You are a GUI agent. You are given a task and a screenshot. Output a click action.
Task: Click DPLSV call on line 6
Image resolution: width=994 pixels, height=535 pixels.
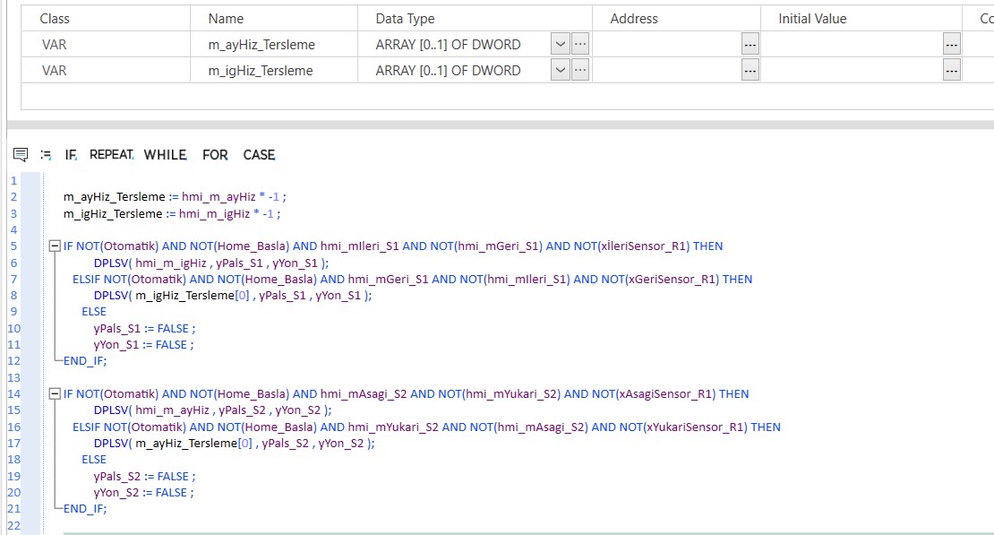[x=211, y=263]
